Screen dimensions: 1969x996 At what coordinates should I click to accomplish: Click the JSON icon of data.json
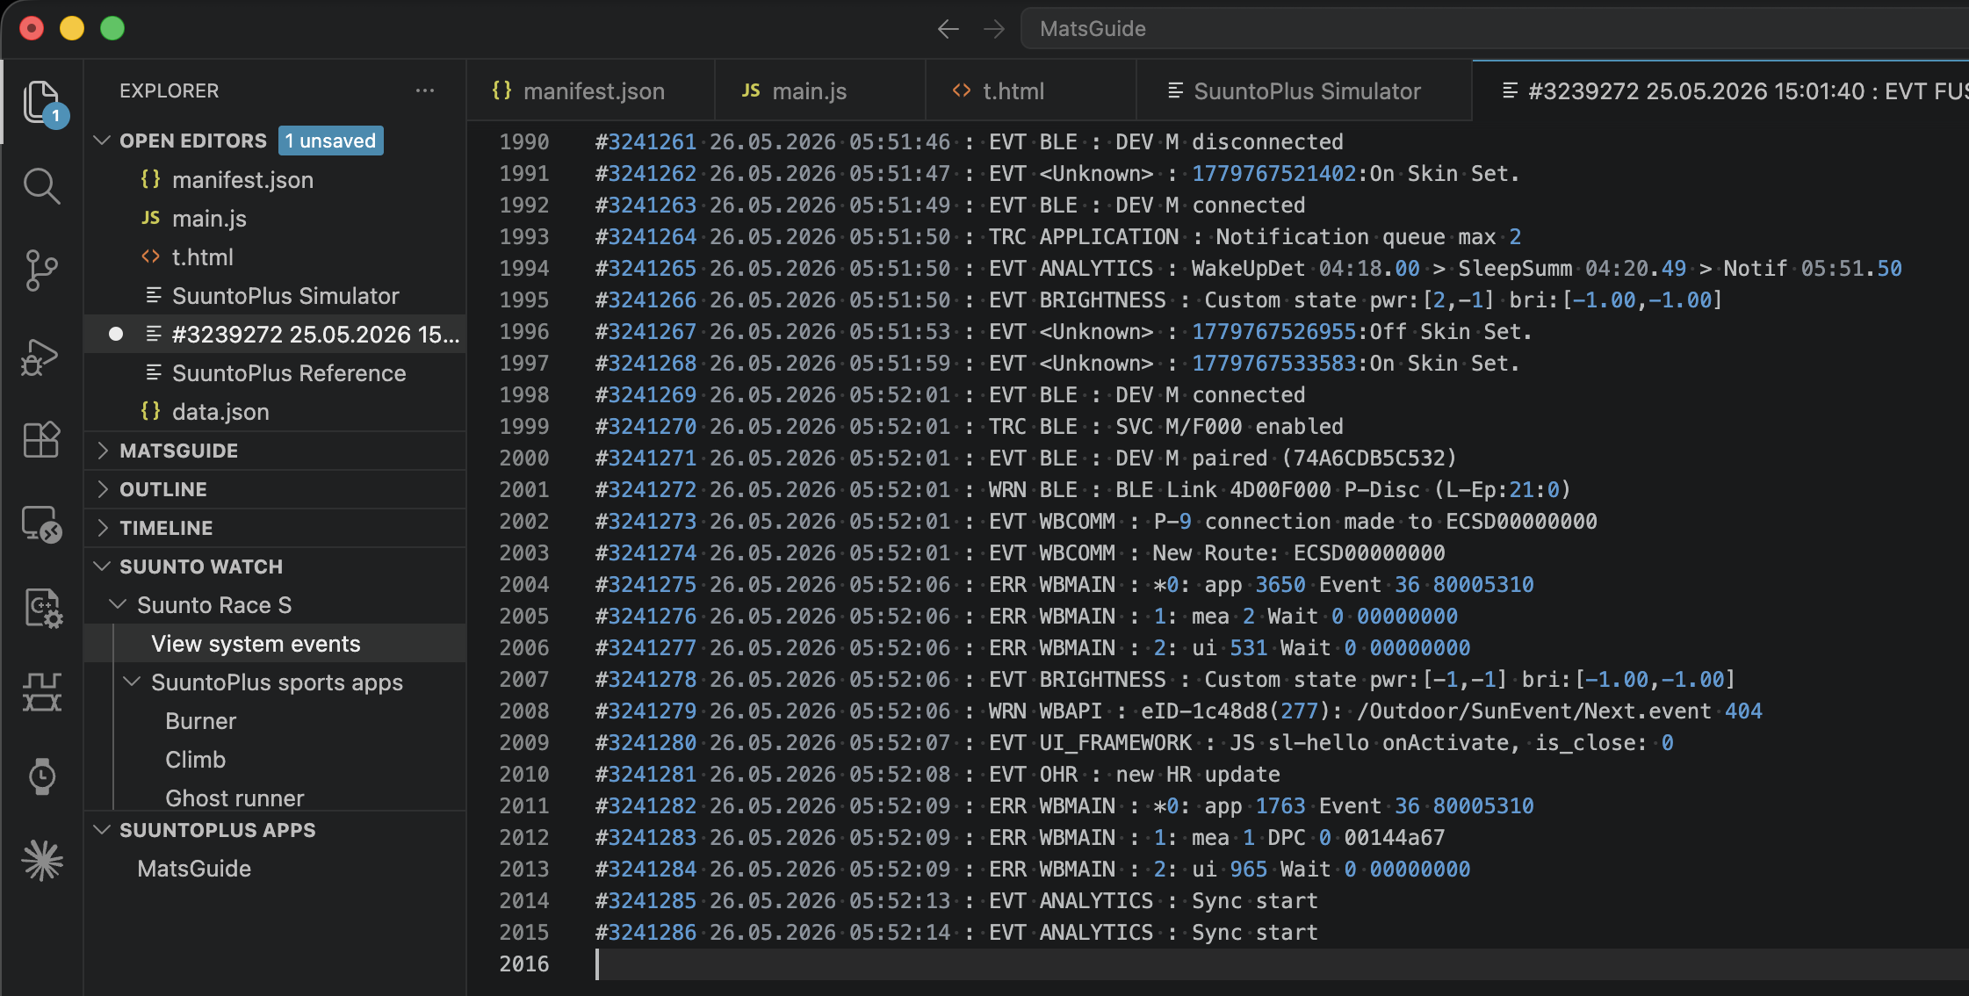pos(151,411)
